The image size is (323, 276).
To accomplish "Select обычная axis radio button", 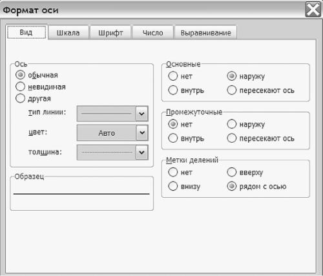I will 20,75.
